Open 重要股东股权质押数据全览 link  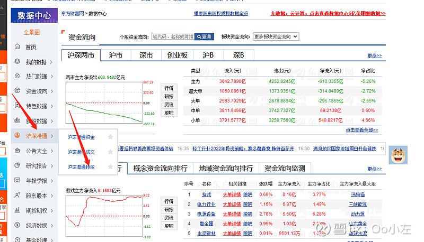220,13
